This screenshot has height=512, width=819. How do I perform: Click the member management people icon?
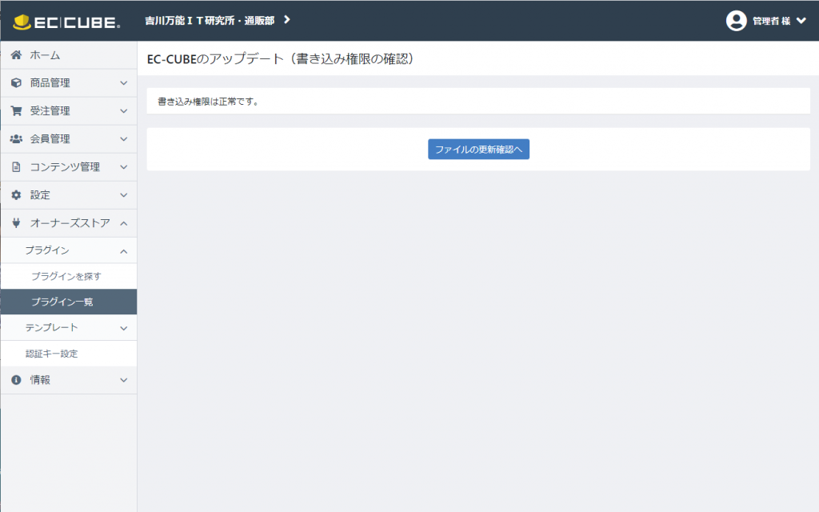(16, 139)
